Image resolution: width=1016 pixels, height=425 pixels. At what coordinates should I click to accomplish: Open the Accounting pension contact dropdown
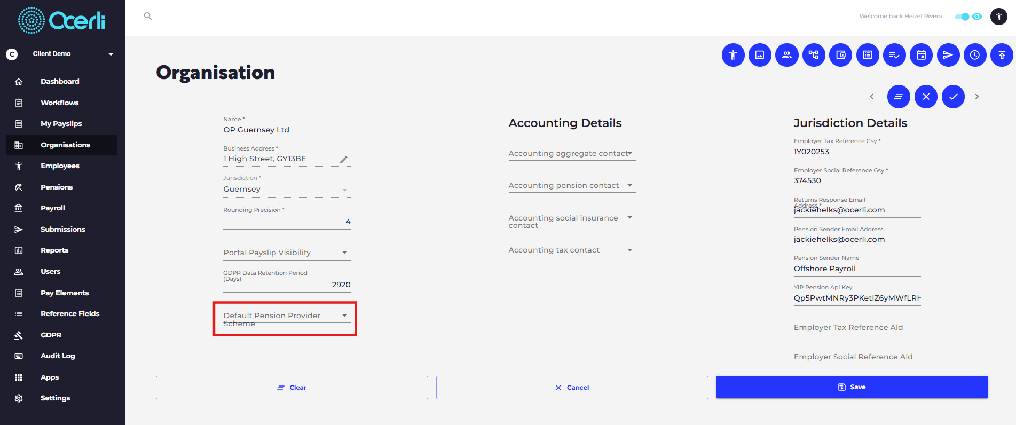(x=572, y=186)
